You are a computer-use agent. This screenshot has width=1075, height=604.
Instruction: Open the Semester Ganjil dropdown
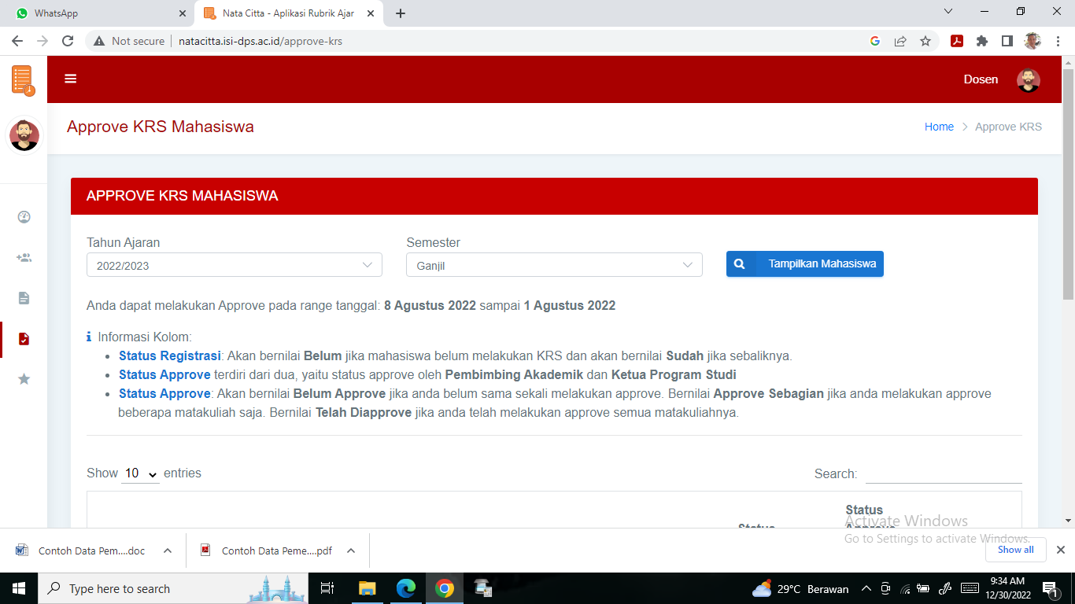click(554, 265)
